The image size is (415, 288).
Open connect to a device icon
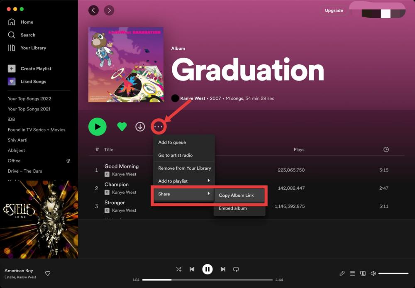click(363, 273)
